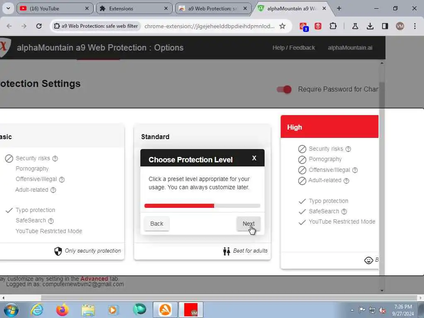Screen dimensions: 424x318
Task: Select the Standard protection level card title
Action: (155, 137)
